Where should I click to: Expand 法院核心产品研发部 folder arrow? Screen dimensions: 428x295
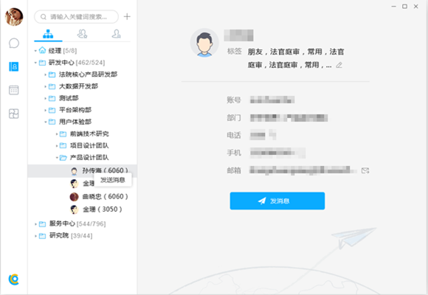pos(45,74)
